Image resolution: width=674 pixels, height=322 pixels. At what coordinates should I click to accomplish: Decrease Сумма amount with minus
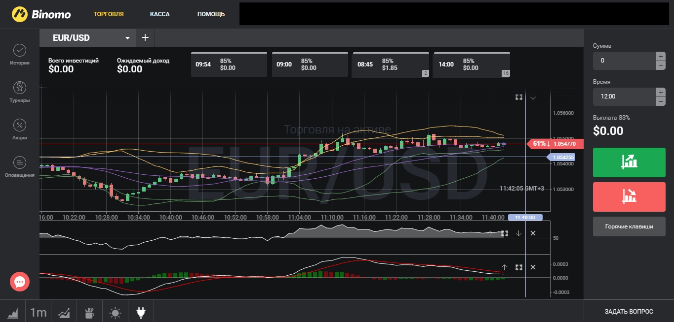661,65
